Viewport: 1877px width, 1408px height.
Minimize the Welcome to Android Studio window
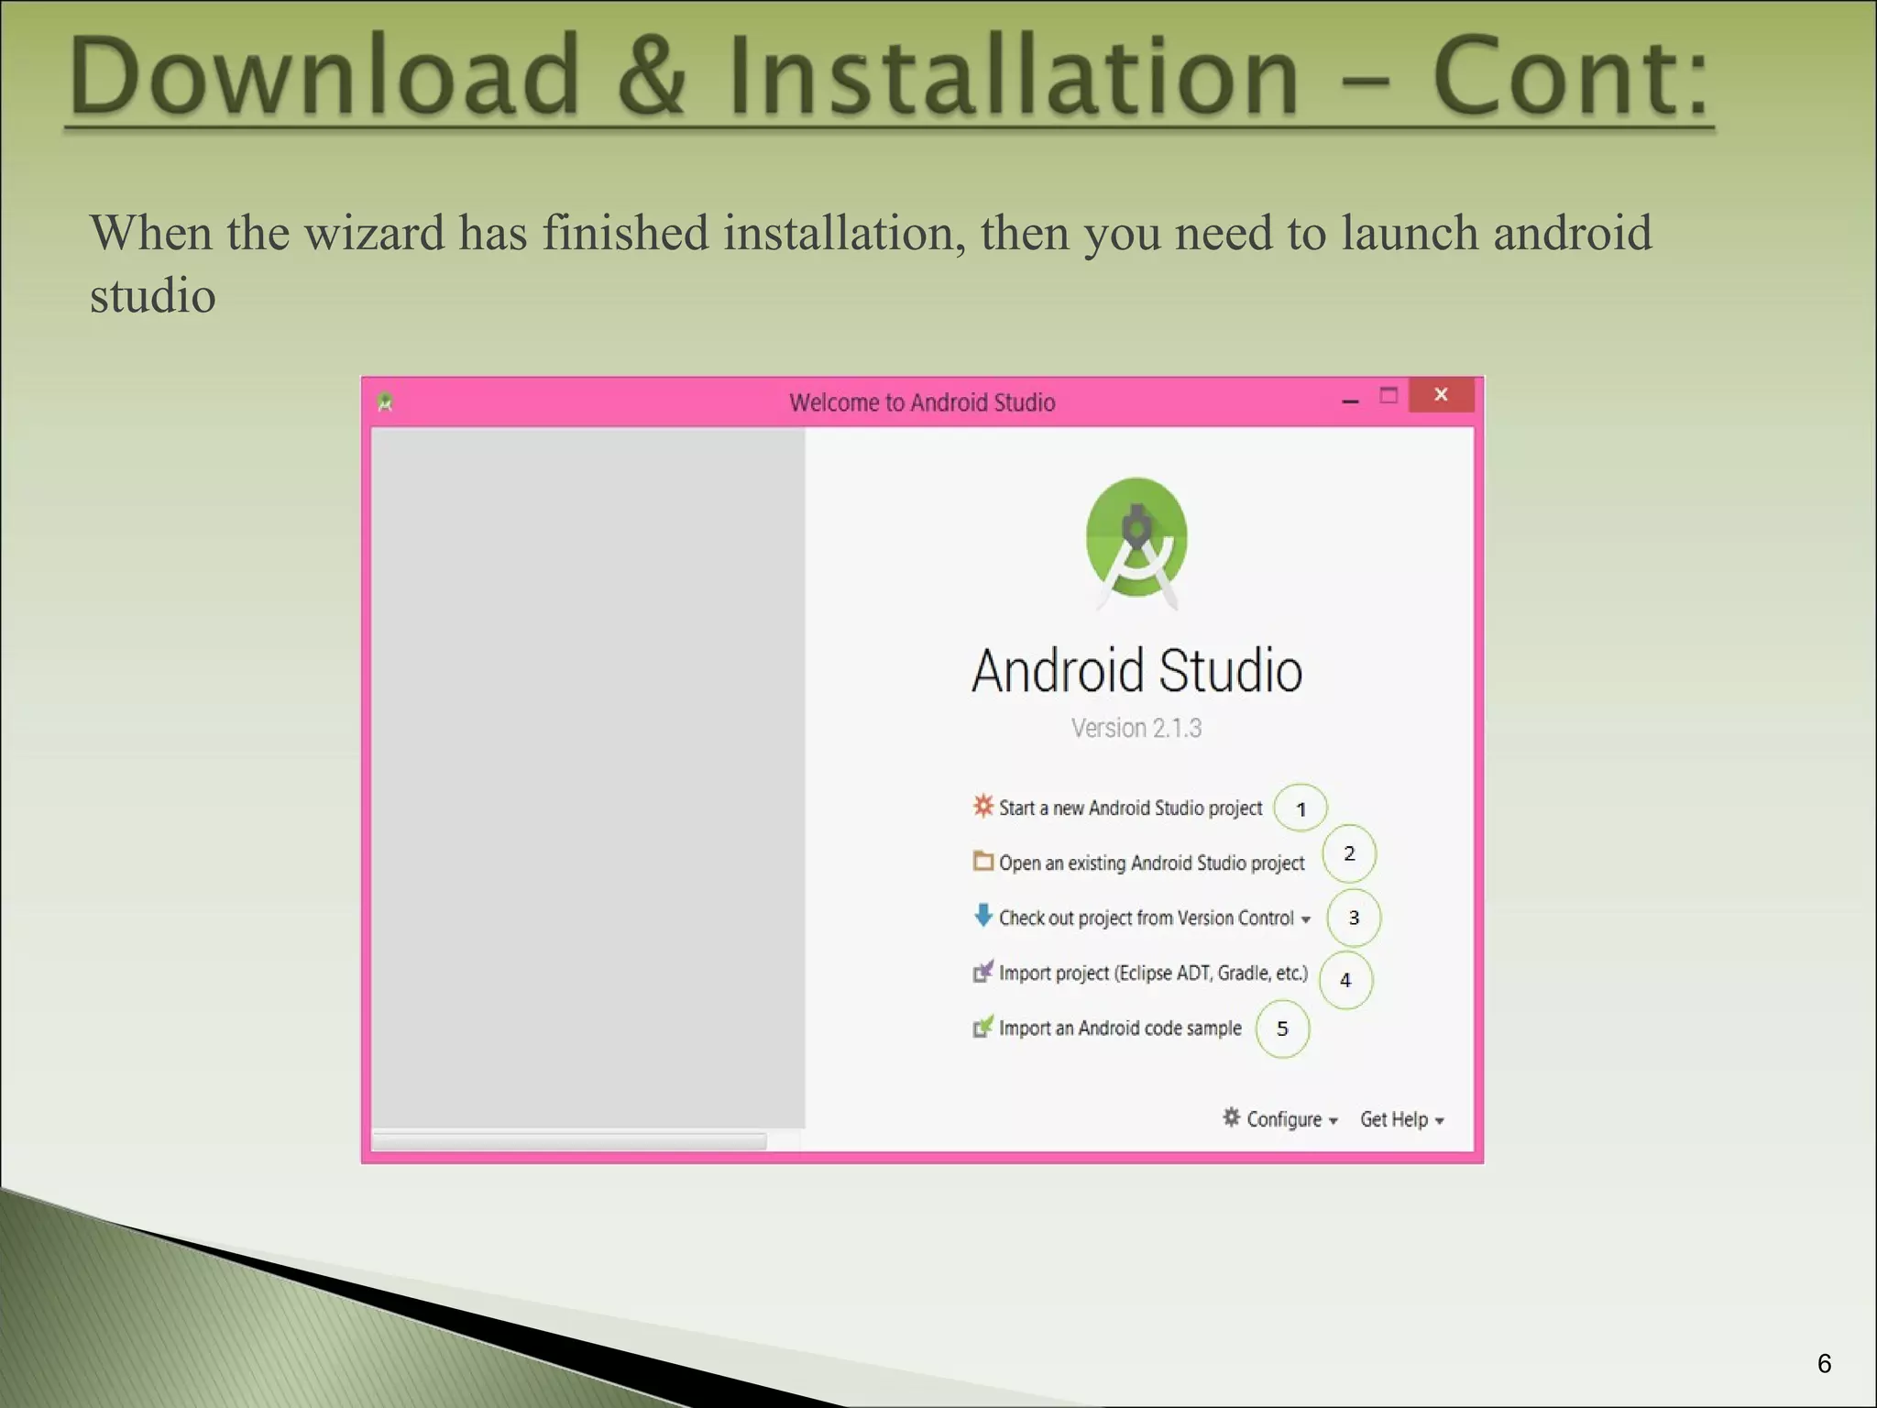pyautogui.click(x=1350, y=400)
